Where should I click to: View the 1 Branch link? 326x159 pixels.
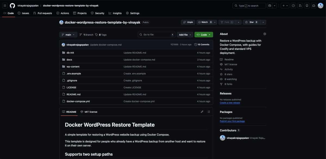[86, 35]
